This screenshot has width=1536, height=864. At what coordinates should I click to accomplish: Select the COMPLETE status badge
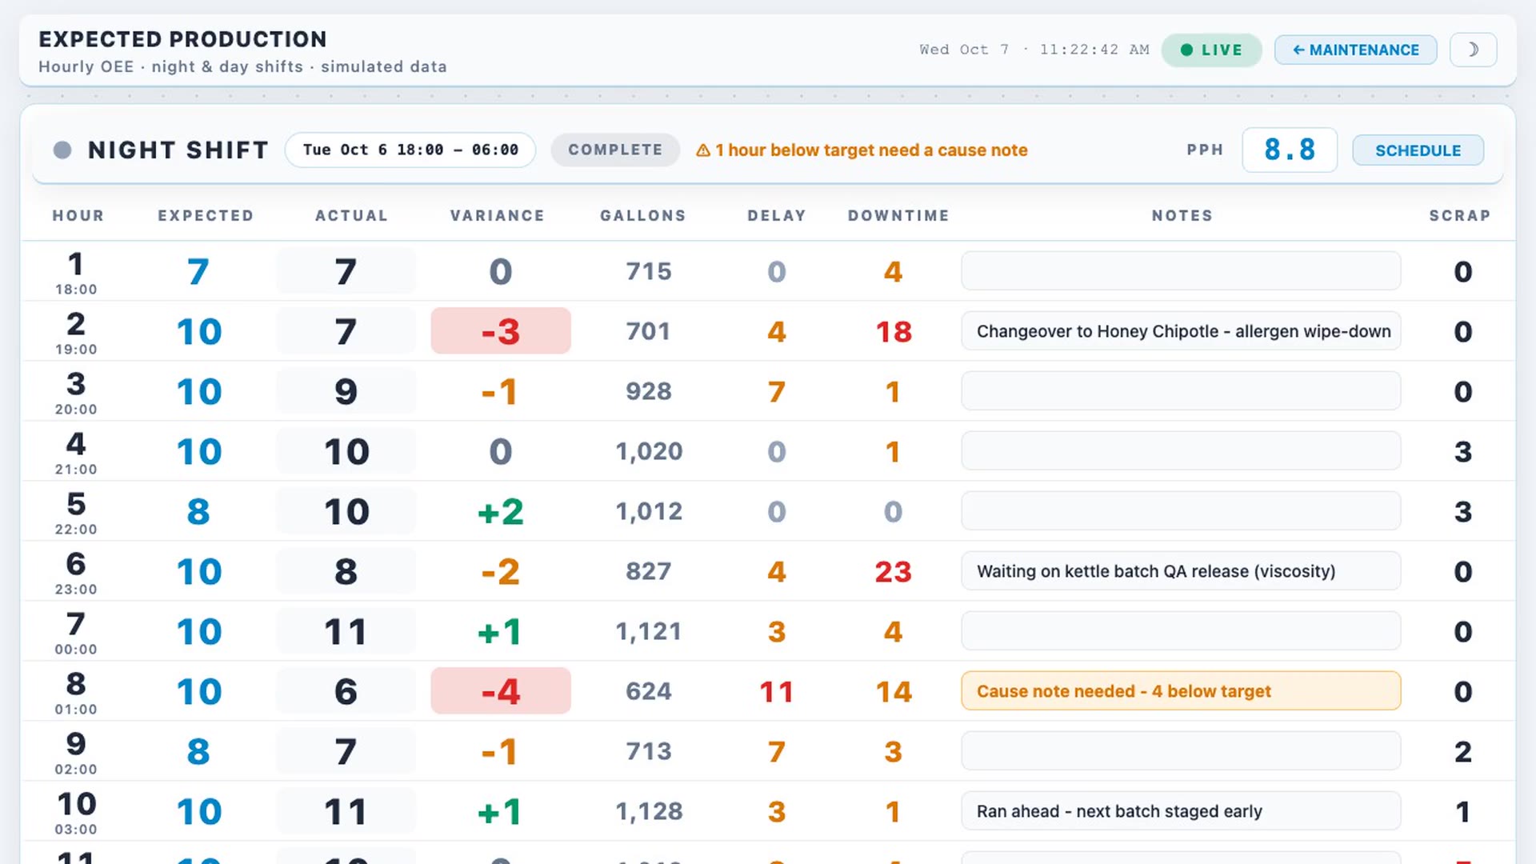tap(615, 150)
